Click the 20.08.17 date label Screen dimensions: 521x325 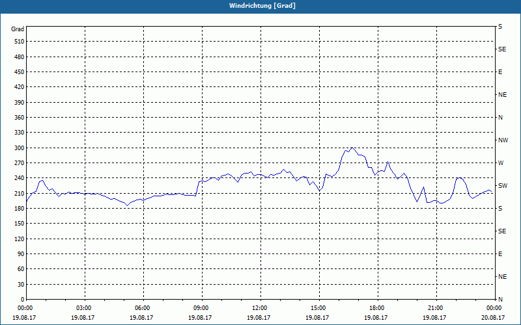(x=493, y=317)
